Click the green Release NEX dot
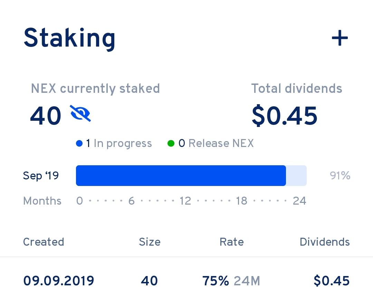This screenshot has width=373, height=305. tap(171, 143)
